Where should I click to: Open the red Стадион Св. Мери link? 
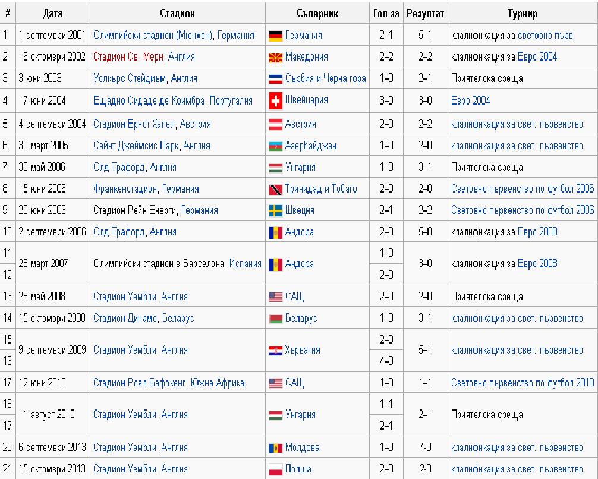click(128, 57)
